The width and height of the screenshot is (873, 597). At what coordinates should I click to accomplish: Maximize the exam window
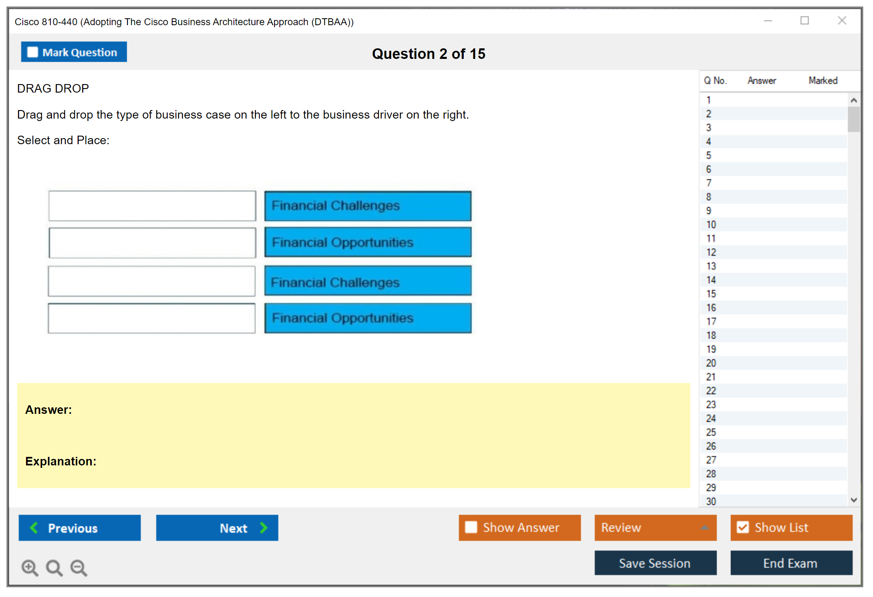pos(804,21)
